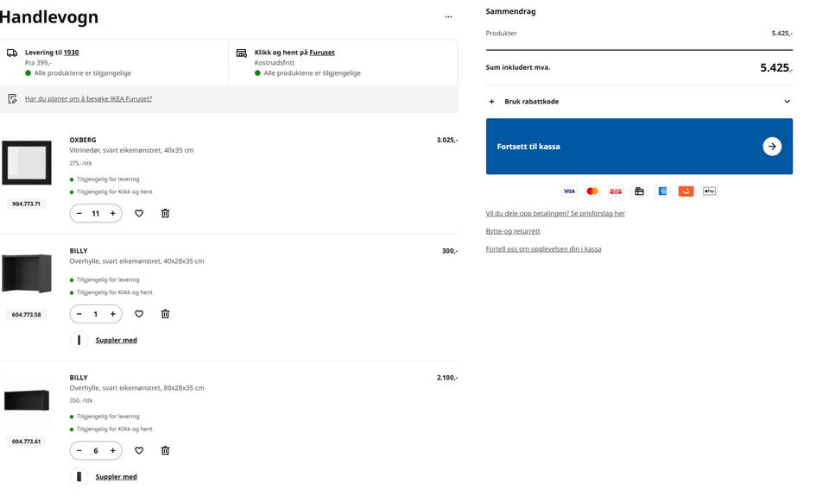829x502 pixels.
Task: Click the red bank card payment icon
Action: (616, 191)
